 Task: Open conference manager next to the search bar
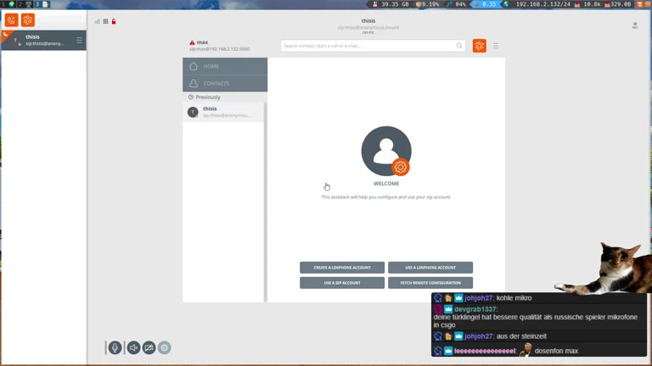pos(480,46)
